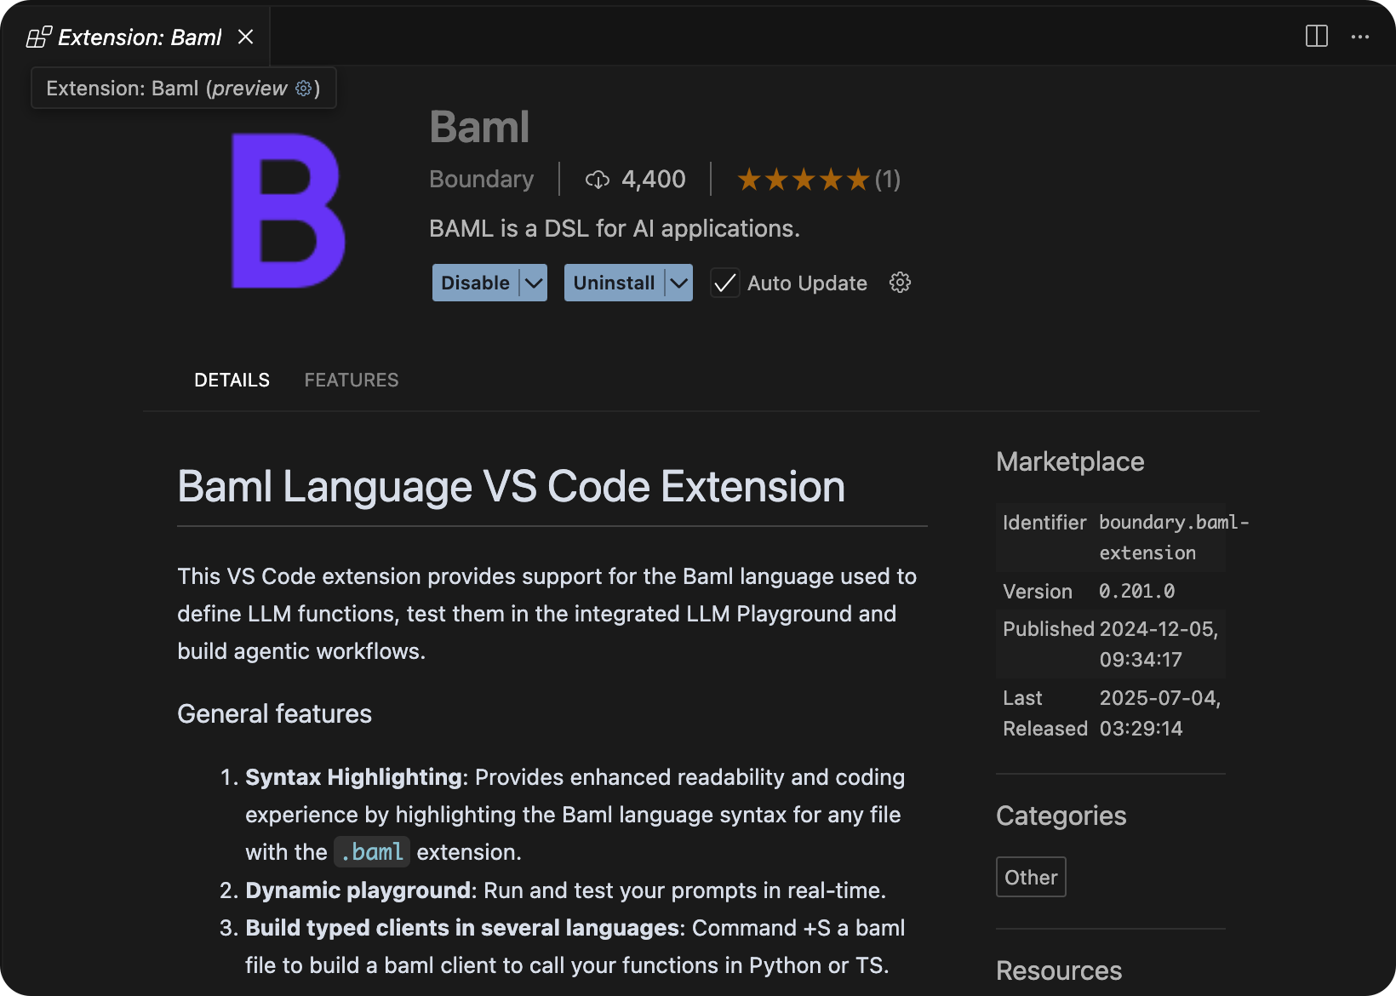This screenshot has height=996, width=1396.
Task: Open the Other category
Action: [1030, 877]
